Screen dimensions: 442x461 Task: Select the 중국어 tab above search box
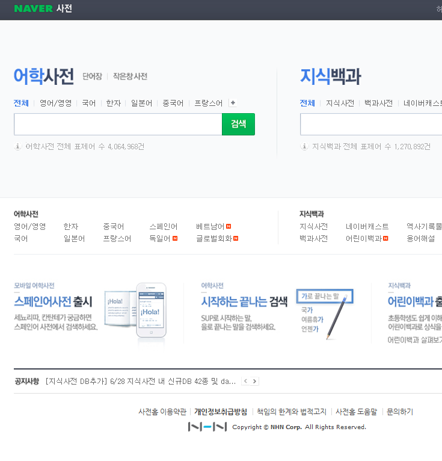[x=173, y=103]
